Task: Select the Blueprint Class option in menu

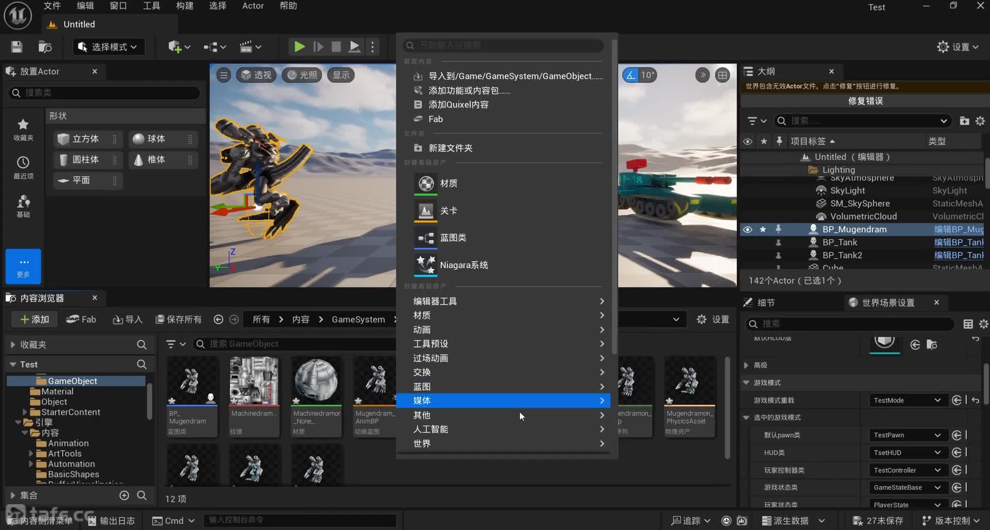Action: 453,238
